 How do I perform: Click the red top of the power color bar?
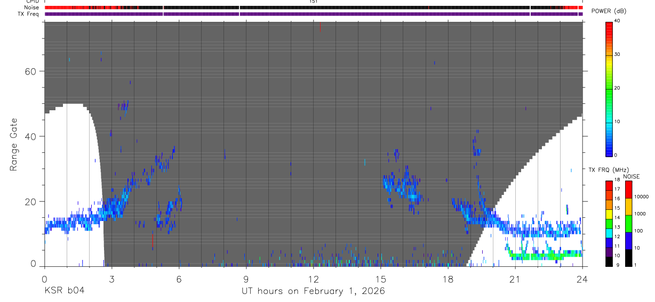[x=609, y=28]
